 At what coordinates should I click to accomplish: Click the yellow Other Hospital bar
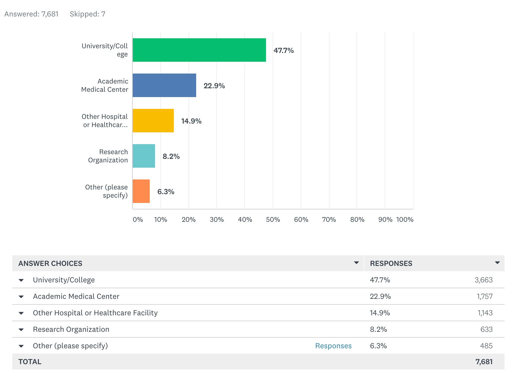pos(153,121)
